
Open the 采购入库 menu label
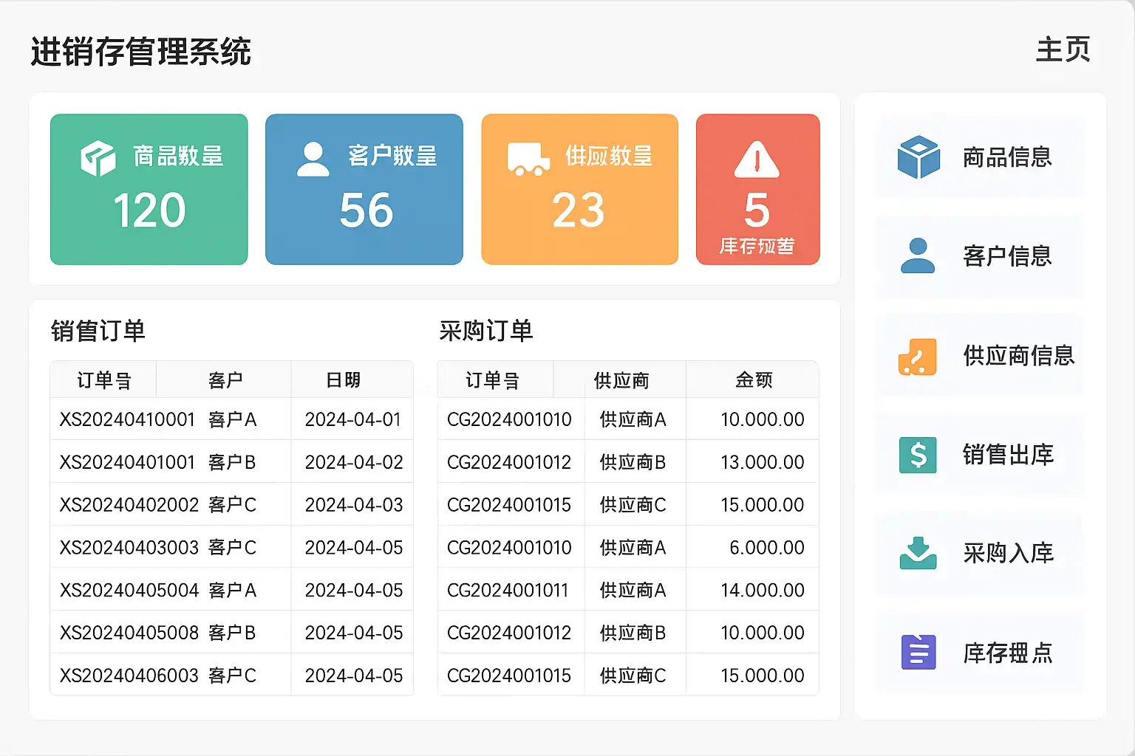tap(1008, 553)
